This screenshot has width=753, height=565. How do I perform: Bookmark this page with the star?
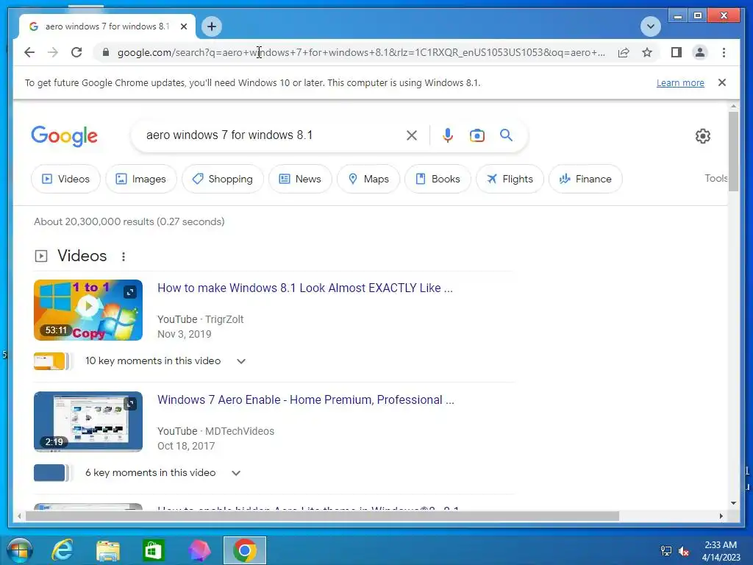647,52
